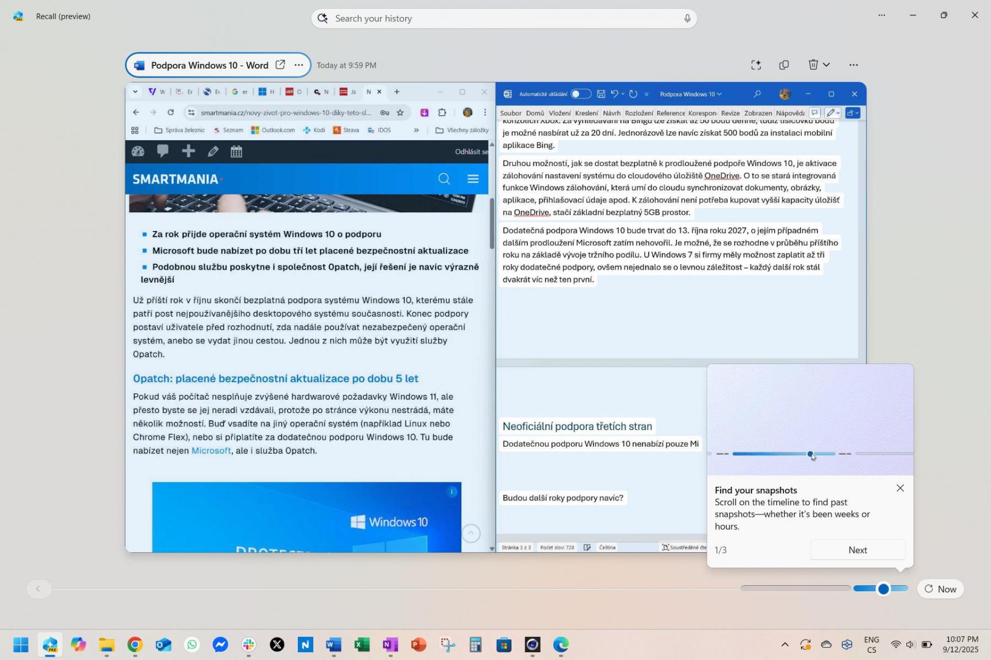Launch the Snipping Tool from the taskbar
991x660 pixels.
pyautogui.click(x=447, y=645)
